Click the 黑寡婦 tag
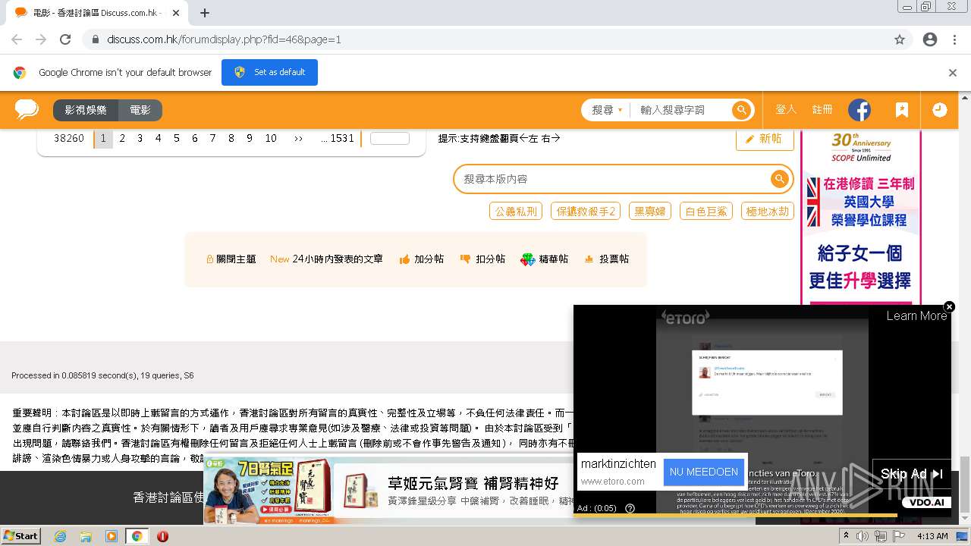This screenshot has width=971, height=546. [x=650, y=212]
